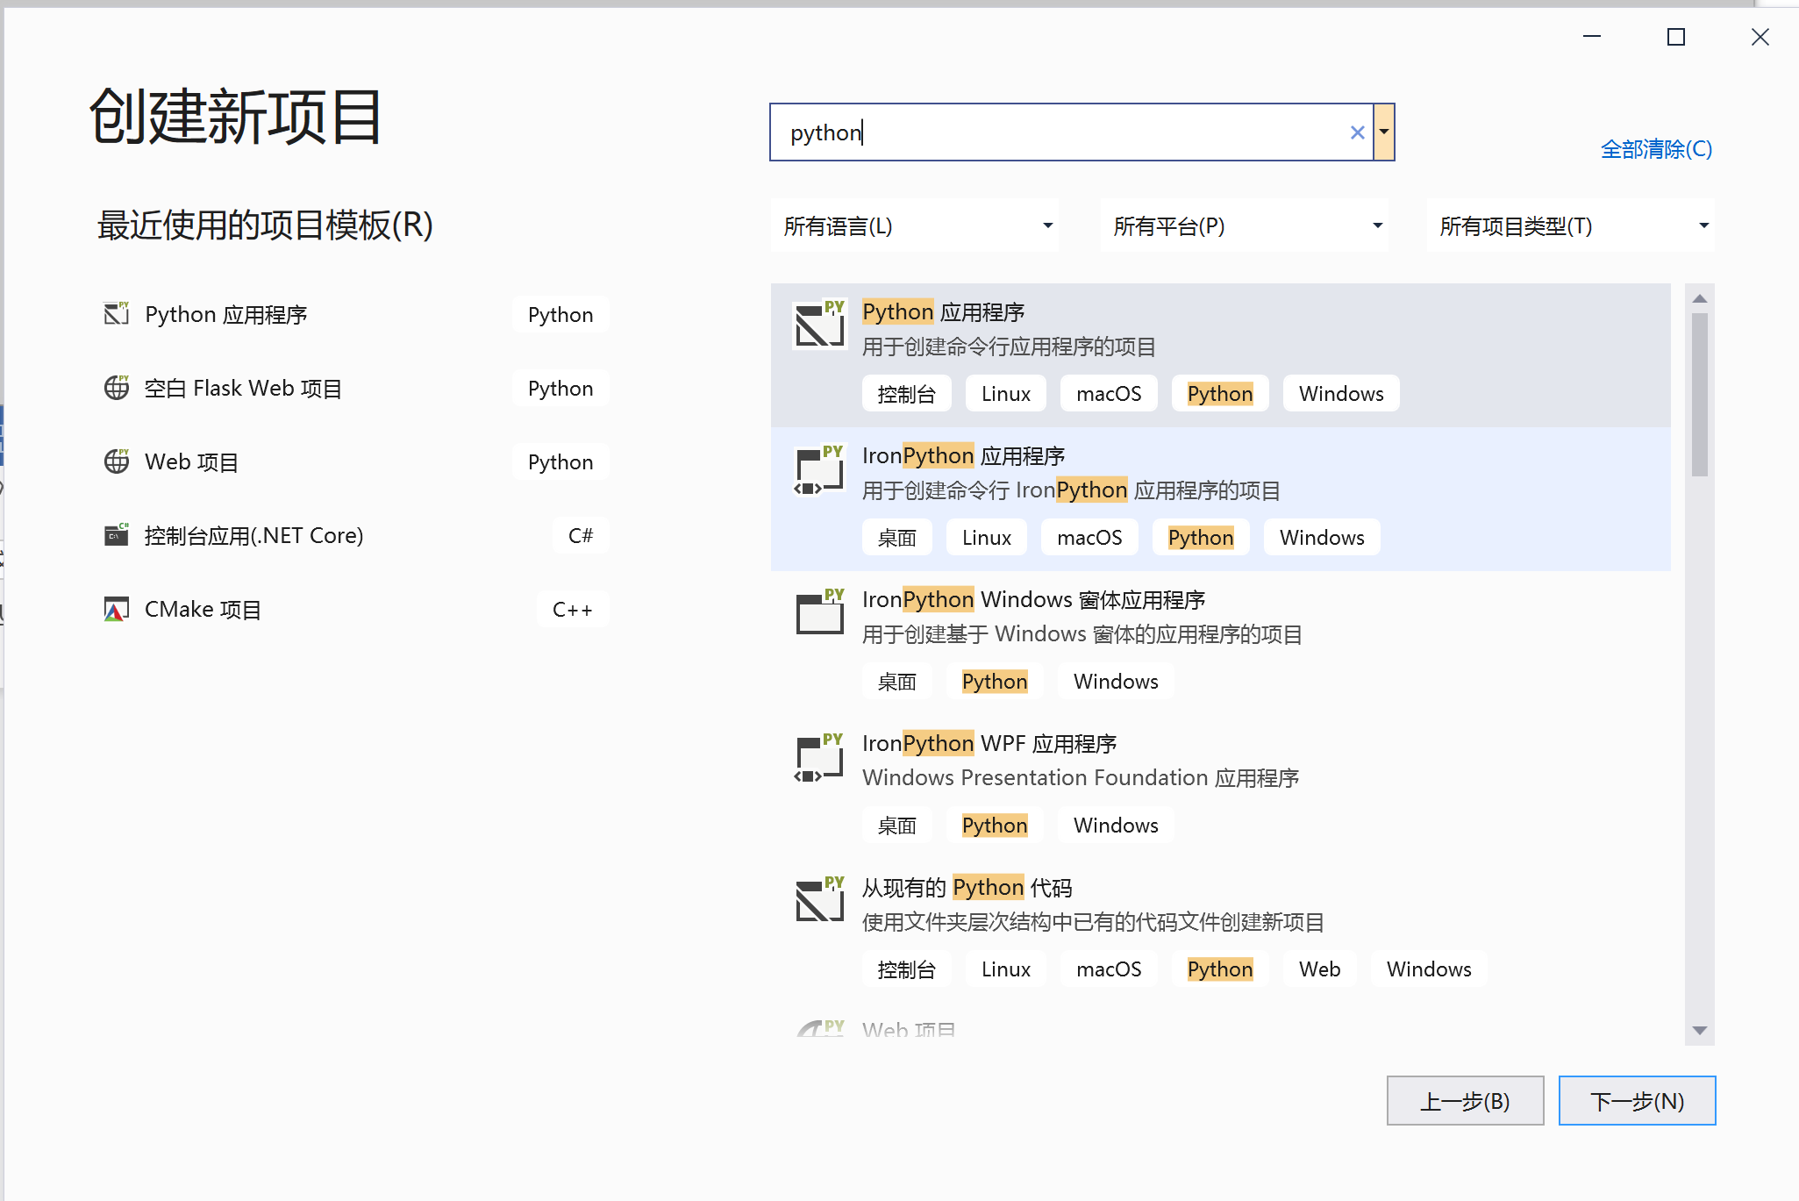Open the 所有平台(P) dropdown
This screenshot has height=1201, width=1799.
tap(1244, 225)
